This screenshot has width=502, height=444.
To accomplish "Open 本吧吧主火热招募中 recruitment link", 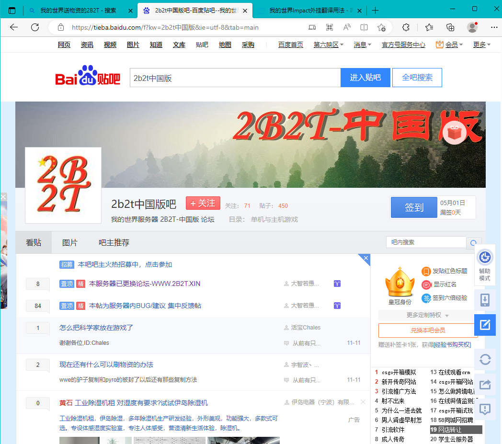I will pos(125,264).
